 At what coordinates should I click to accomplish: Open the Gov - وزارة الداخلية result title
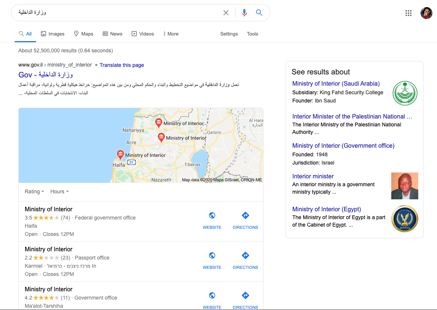tap(46, 74)
